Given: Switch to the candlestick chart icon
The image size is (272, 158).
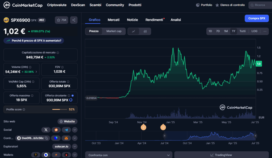Looking at the screenshot, I should 145,31.
